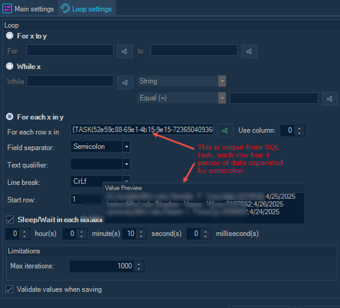
Task: Click the Max iterations input field
Action: click(x=102, y=266)
